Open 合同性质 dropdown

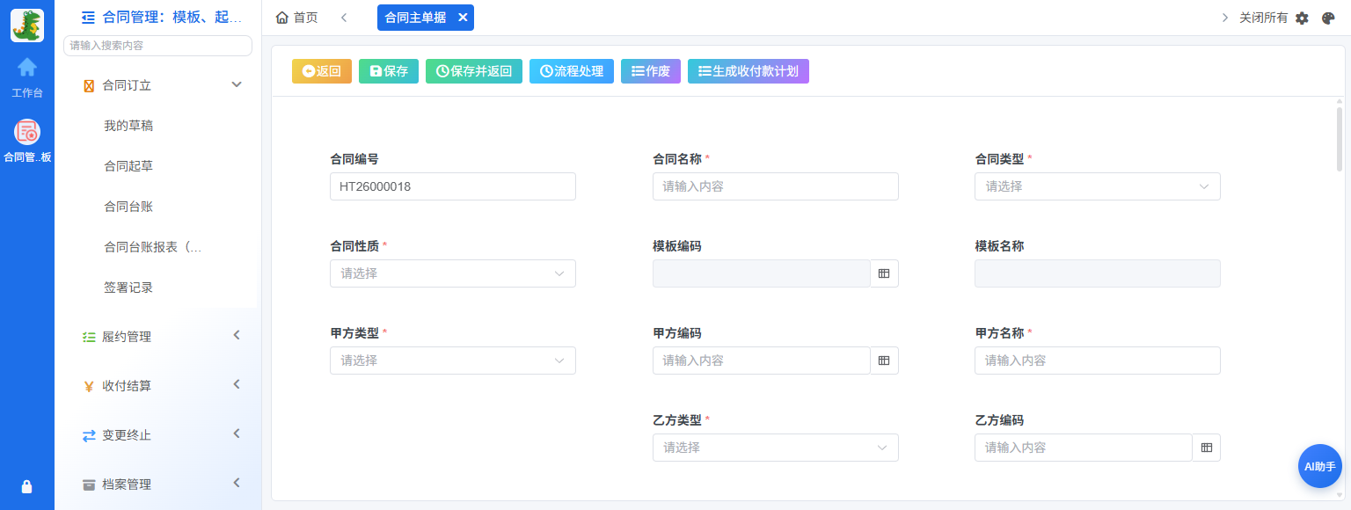pyautogui.click(x=453, y=273)
